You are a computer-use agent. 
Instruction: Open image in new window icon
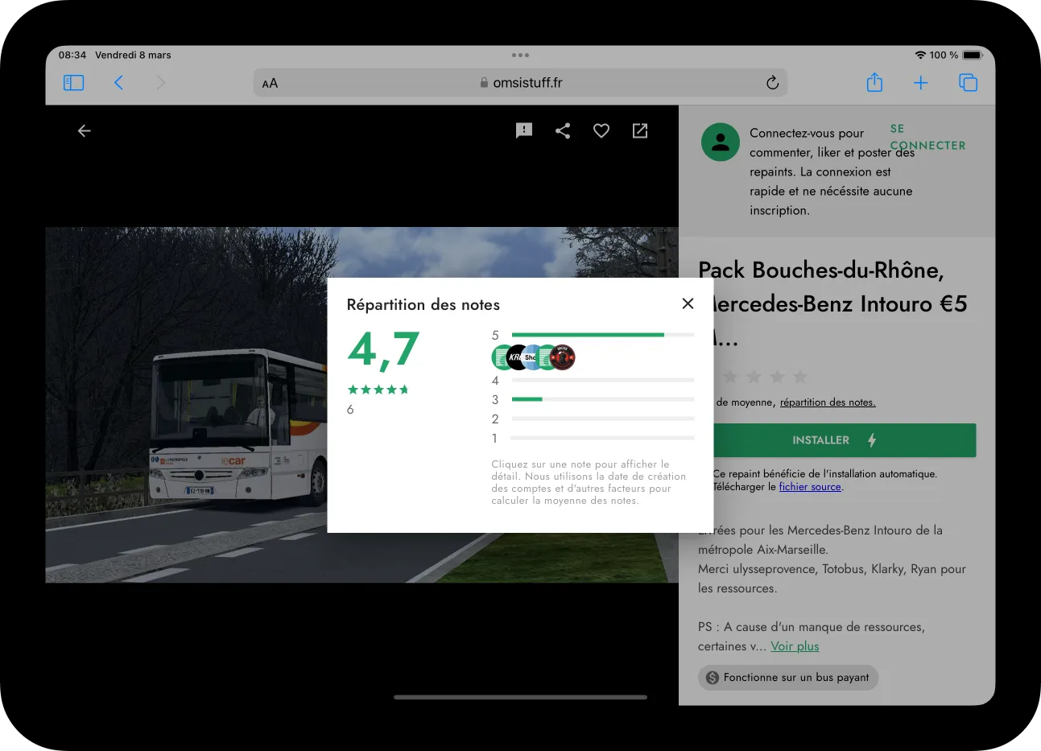[640, 130]
